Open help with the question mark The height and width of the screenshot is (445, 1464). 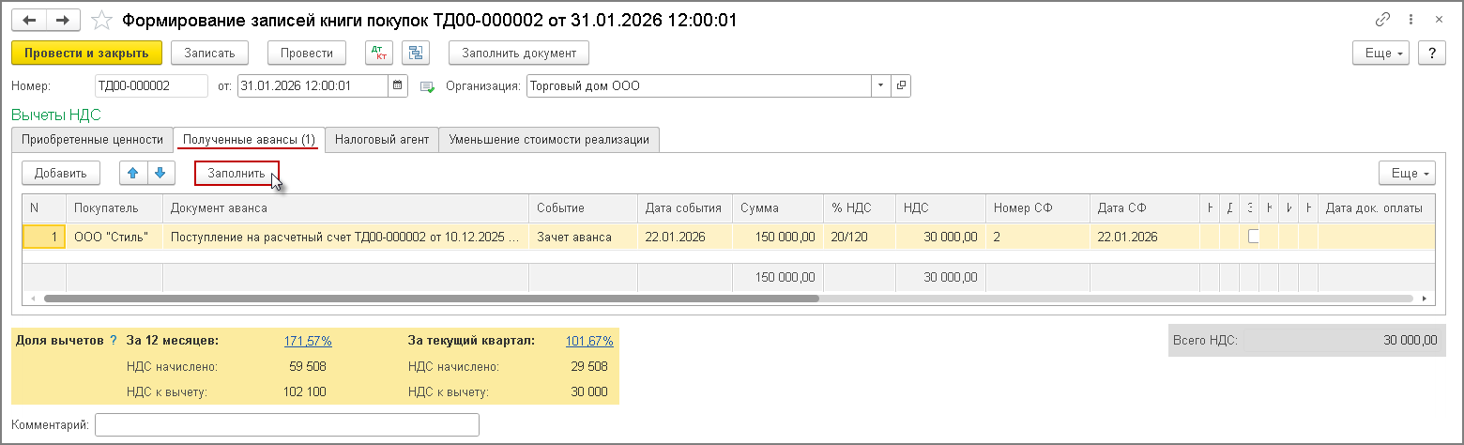pos(1431,53)
